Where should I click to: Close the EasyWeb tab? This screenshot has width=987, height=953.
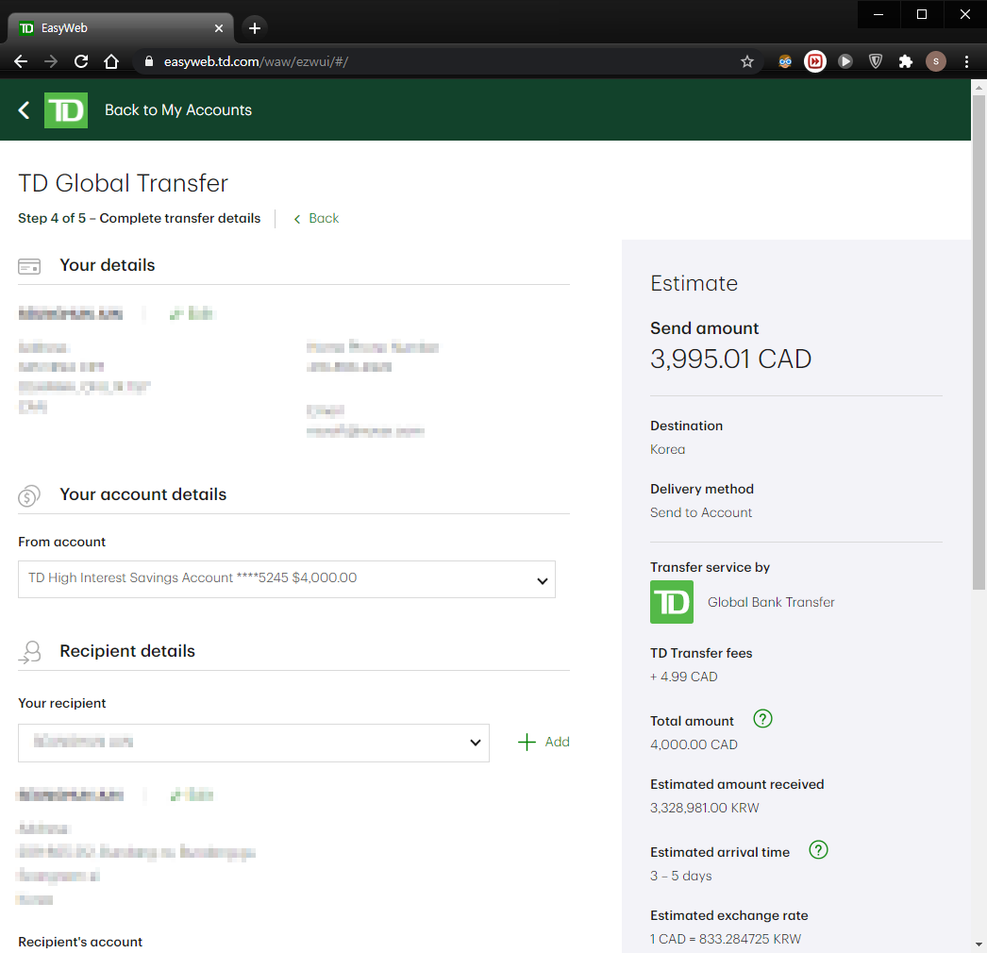tap(218, 28)
